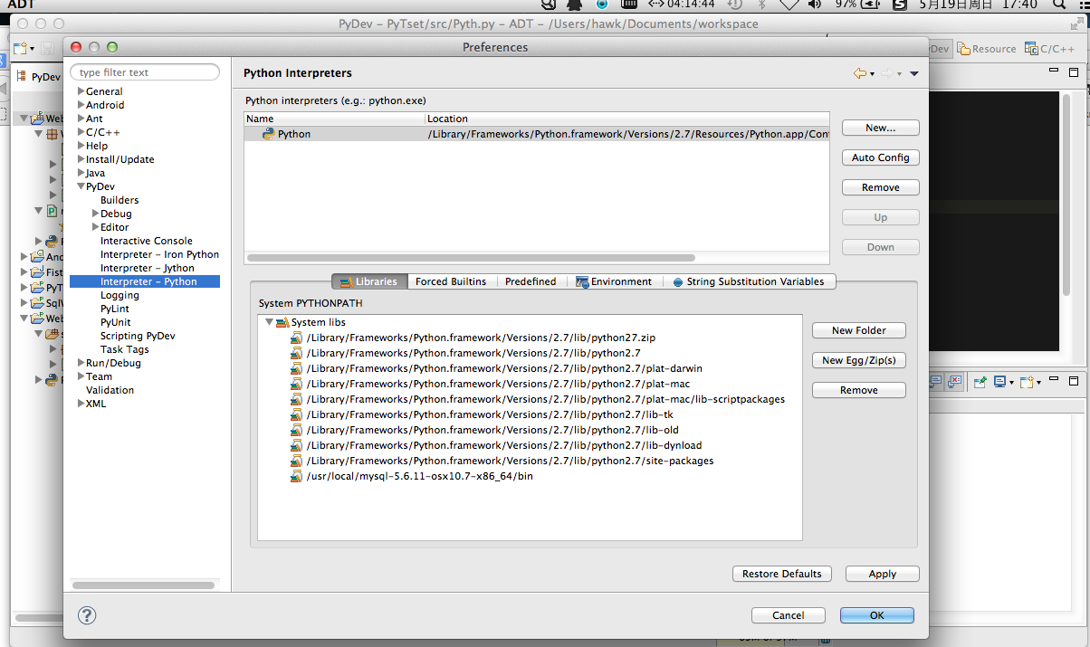This screenshot has width=1090, height=647.
Task: Click the volume icon in the menu bar
Action: pyautogui.click(x=814, y=5)
